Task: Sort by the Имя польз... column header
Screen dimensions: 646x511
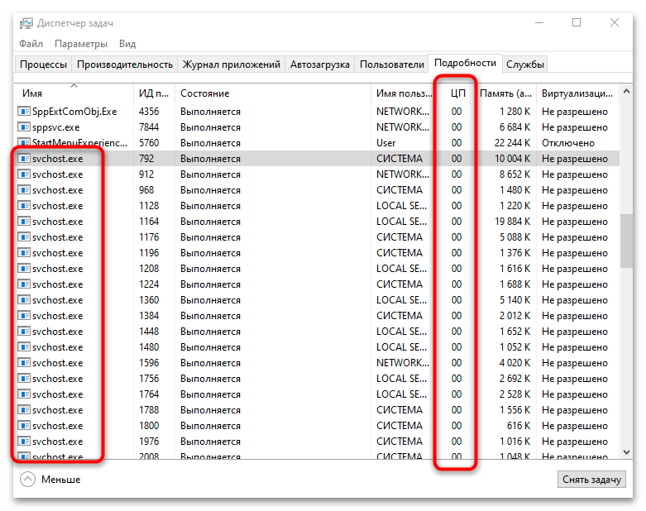Action: point(404,93)
